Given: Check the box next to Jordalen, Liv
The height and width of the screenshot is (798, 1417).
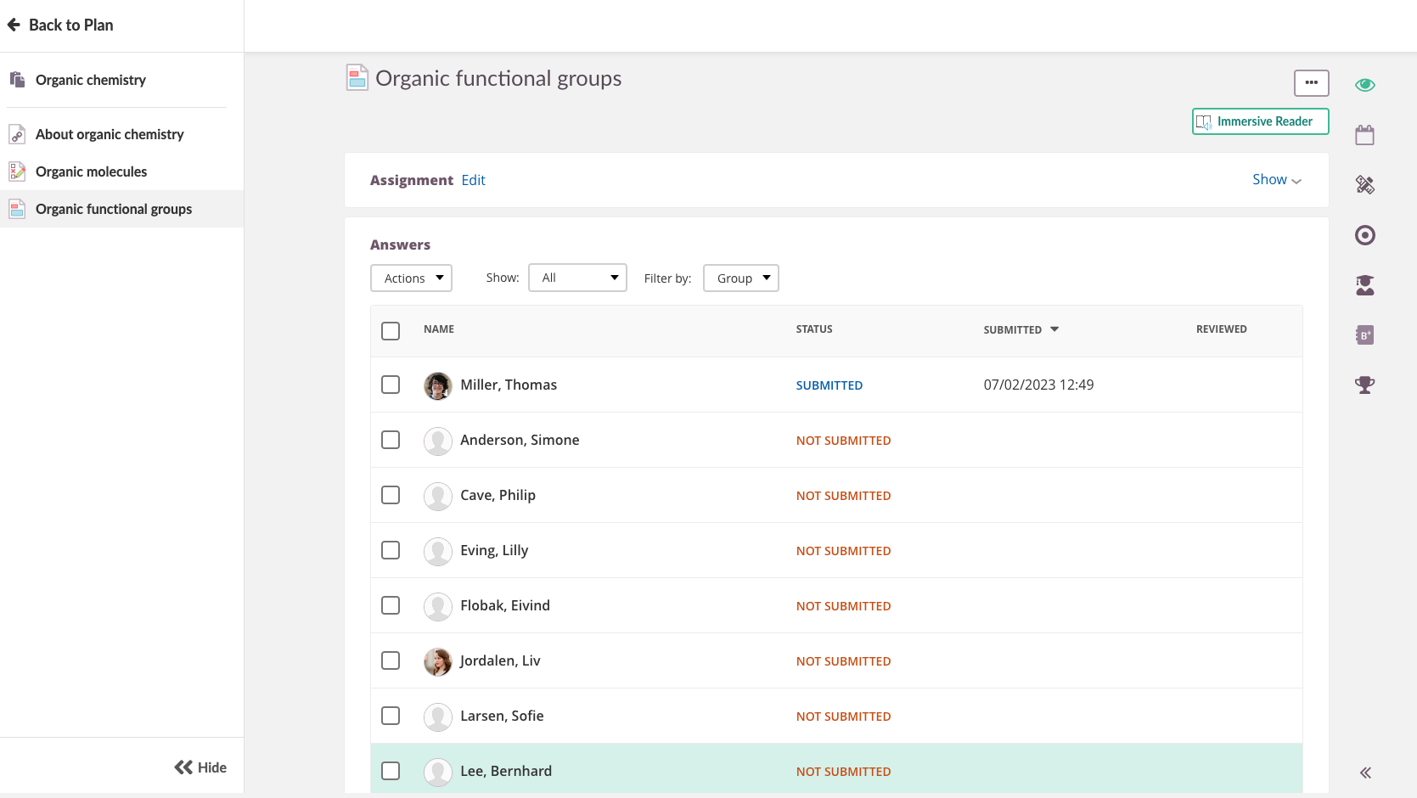Looking at the screenshot, I should (x=391, y=660).
